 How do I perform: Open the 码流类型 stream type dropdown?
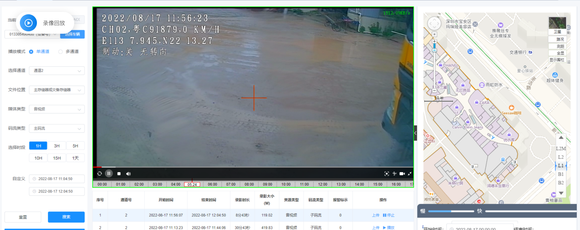point(56,128)
